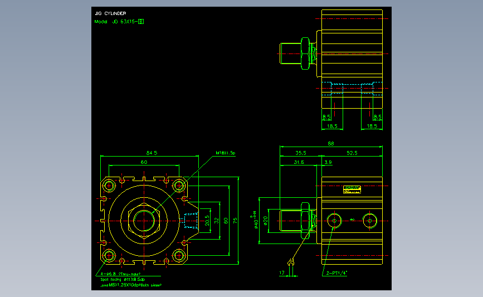This screenshot has height=297, width=483.
Task: Click the right PT1/4 port circle in side view
Action: tap(370, 221)
